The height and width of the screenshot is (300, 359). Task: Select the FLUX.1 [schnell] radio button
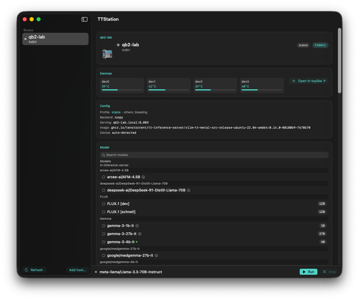coord(104,212)
